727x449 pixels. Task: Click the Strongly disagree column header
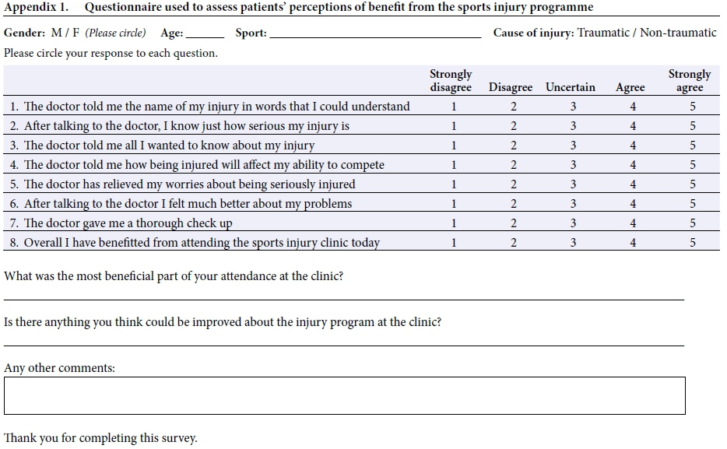point(451,81)
